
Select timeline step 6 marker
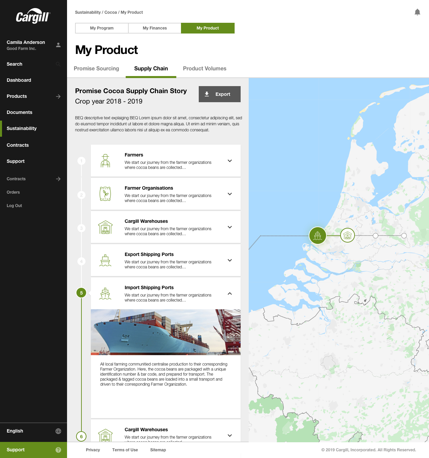pos(81,437)
